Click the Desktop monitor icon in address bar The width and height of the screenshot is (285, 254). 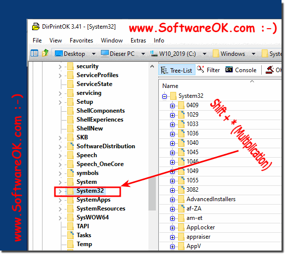(x=59, y=53)
